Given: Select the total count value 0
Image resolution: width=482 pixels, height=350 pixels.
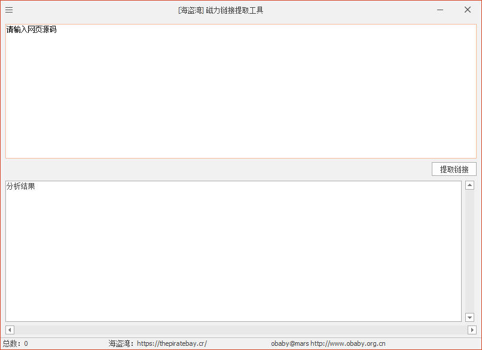Looking at the screenshot, I should [x=26, y=343].
